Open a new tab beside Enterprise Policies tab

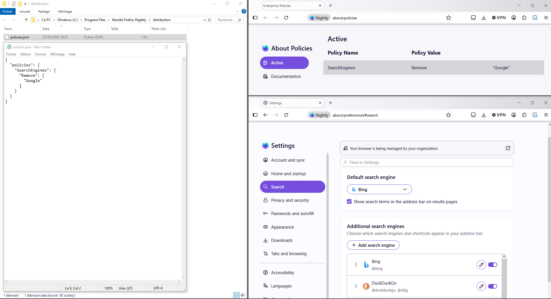coord(330,5)
